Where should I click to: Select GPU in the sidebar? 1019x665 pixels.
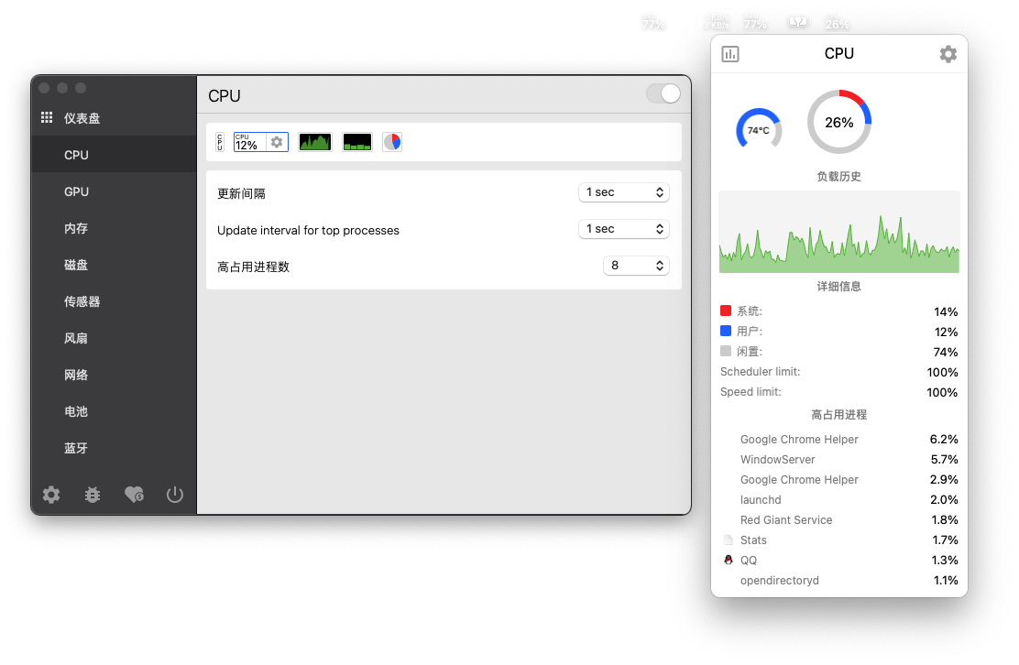coord(77,191)
